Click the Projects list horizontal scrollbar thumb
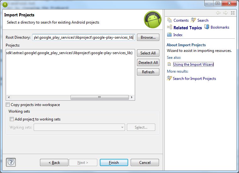Image resolution: width=239 pixels, height=173 pixels. pyautogui.click(x=100, y=97)
